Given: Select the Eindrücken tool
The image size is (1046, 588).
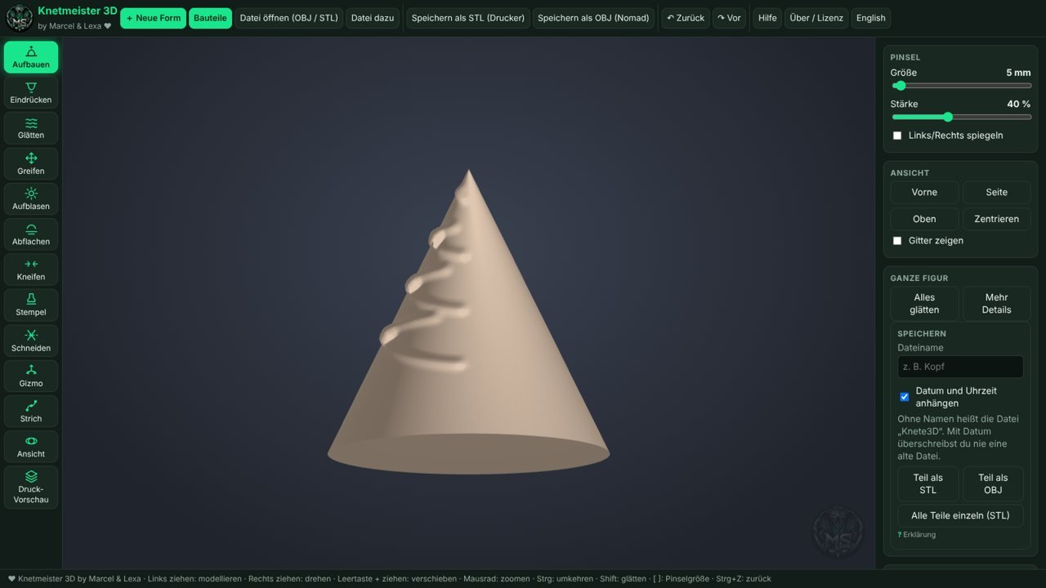Looking at the screenshot, I should [x=31, y=92].
